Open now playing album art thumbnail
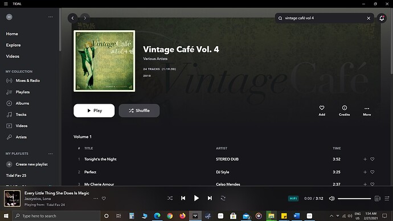393x221 pixels. pos(12,198)
